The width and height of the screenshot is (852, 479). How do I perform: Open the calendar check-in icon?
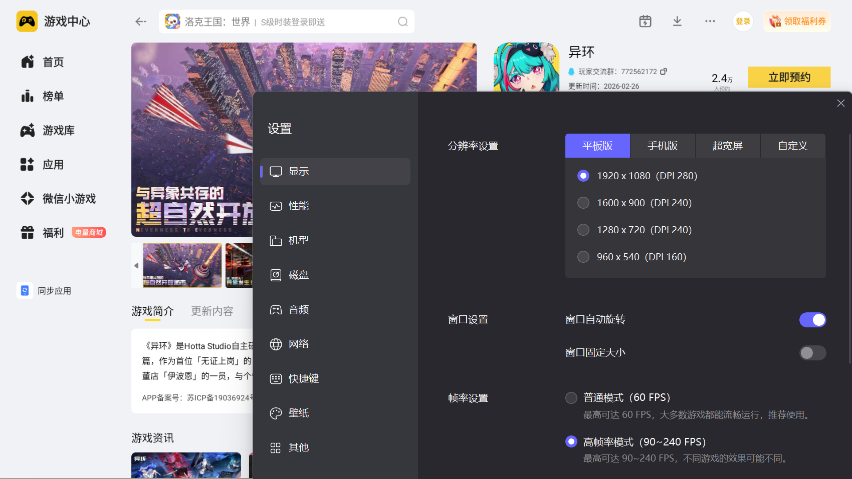pyautogui.click(x=645, y=22)
